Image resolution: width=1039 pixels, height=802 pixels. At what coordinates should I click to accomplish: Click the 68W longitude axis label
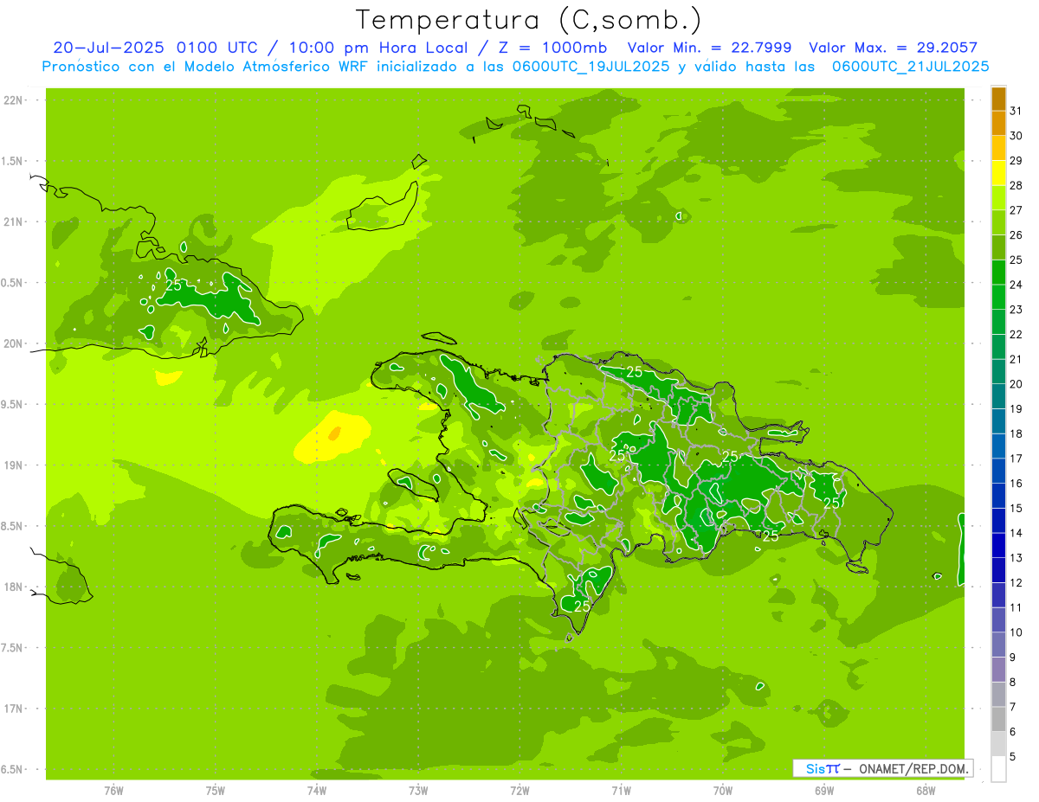click(x=926, y=790)
